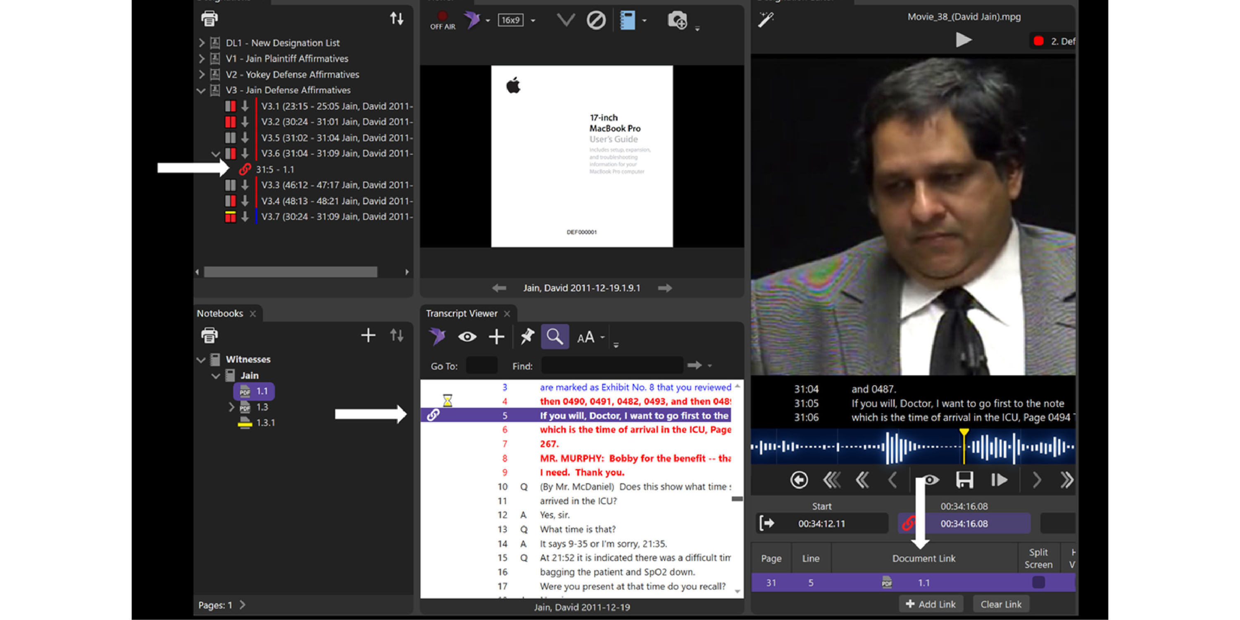This screenshot has height=620, width=1240.
Task: Click the magnifier search icon in the Transcript Viewer
Action: [x=555, y=337]
